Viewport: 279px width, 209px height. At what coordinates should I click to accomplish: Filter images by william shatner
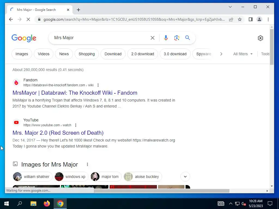33,177
